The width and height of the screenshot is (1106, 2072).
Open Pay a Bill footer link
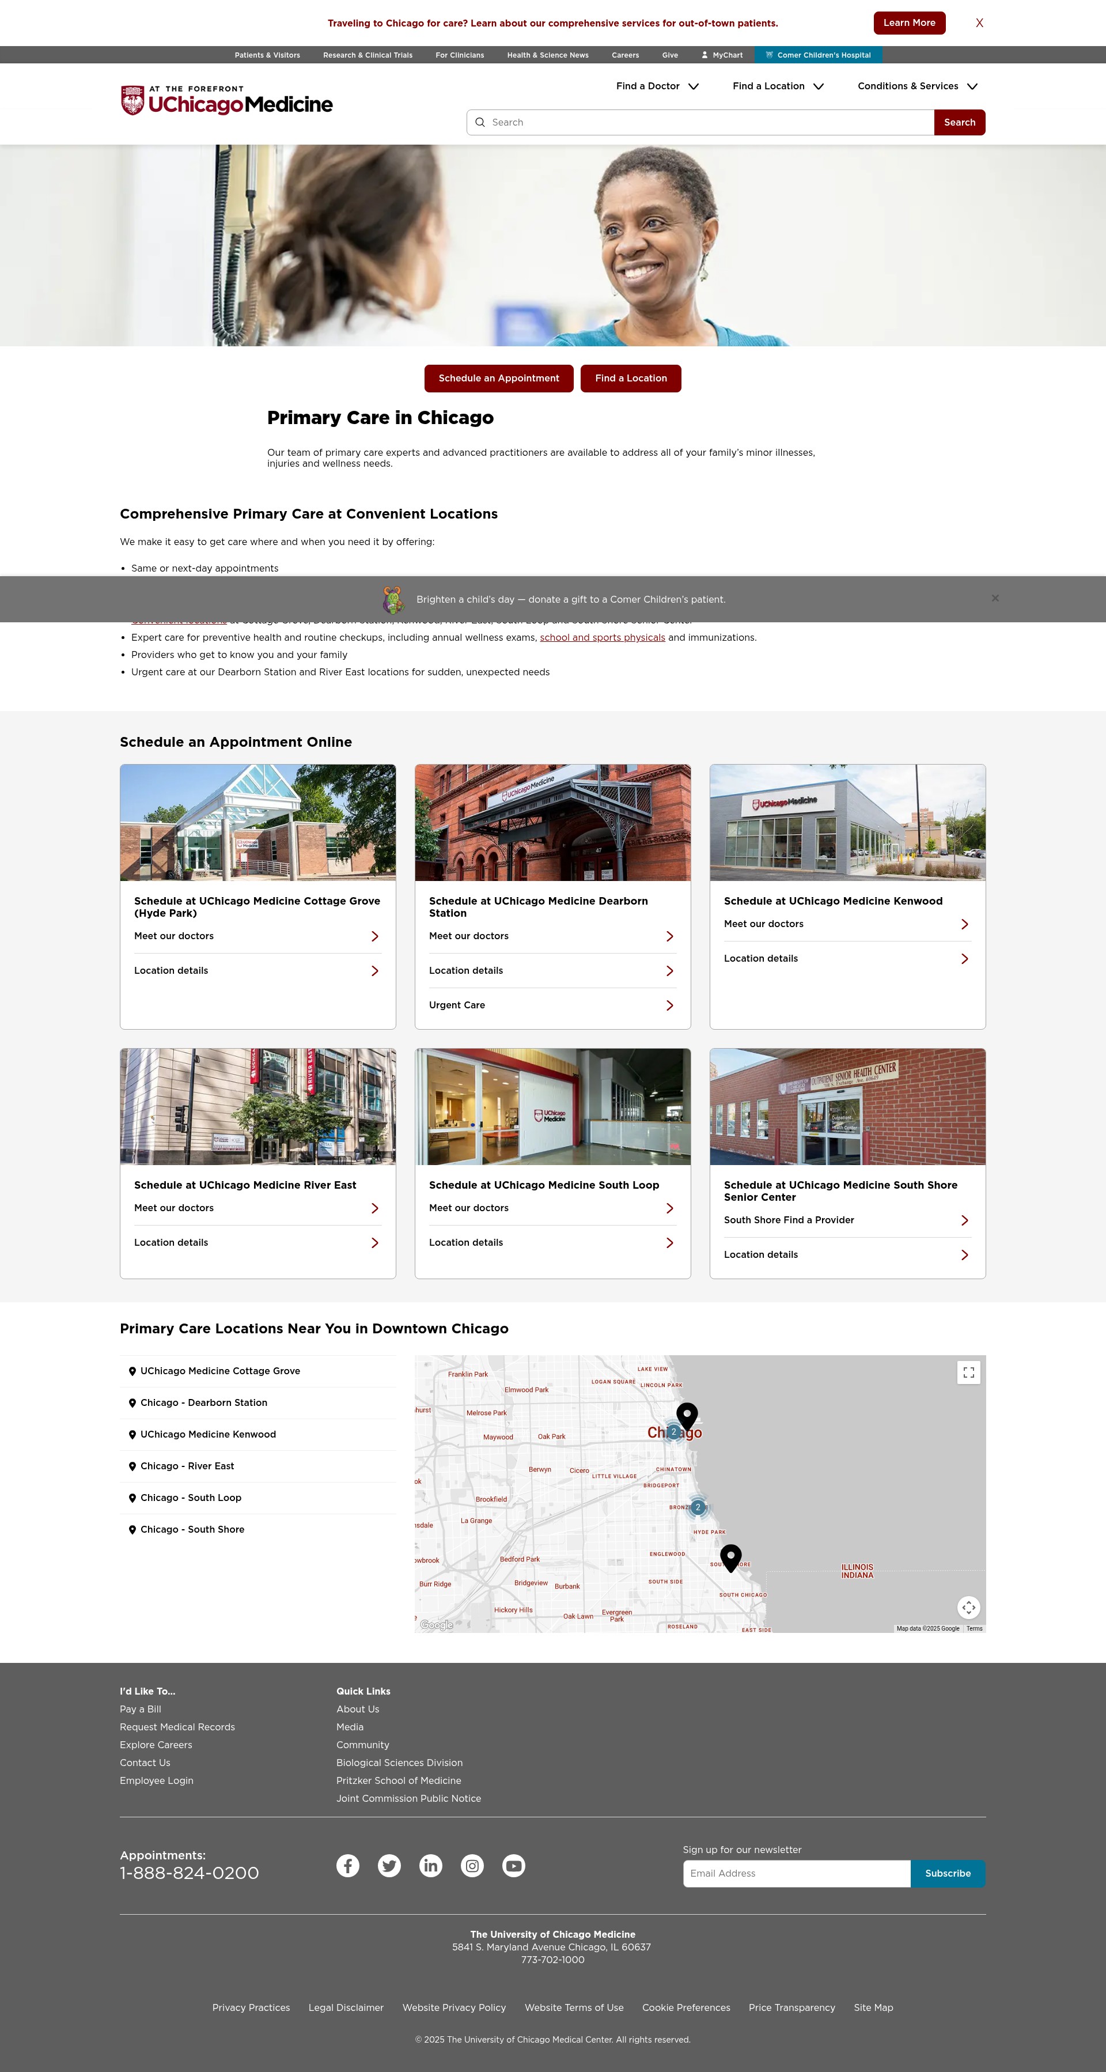pos(140,1709)
